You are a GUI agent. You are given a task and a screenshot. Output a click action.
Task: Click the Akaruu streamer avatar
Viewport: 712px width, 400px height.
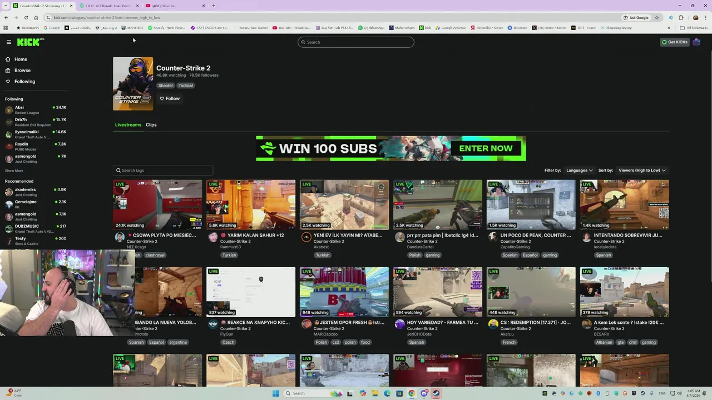click(x=493, y=324)
